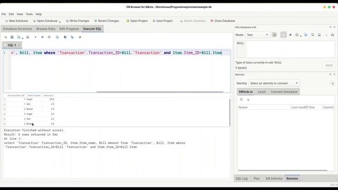338x190 pixels.
Task: Switch to Plot bottom tab
Action: point(257,178)
